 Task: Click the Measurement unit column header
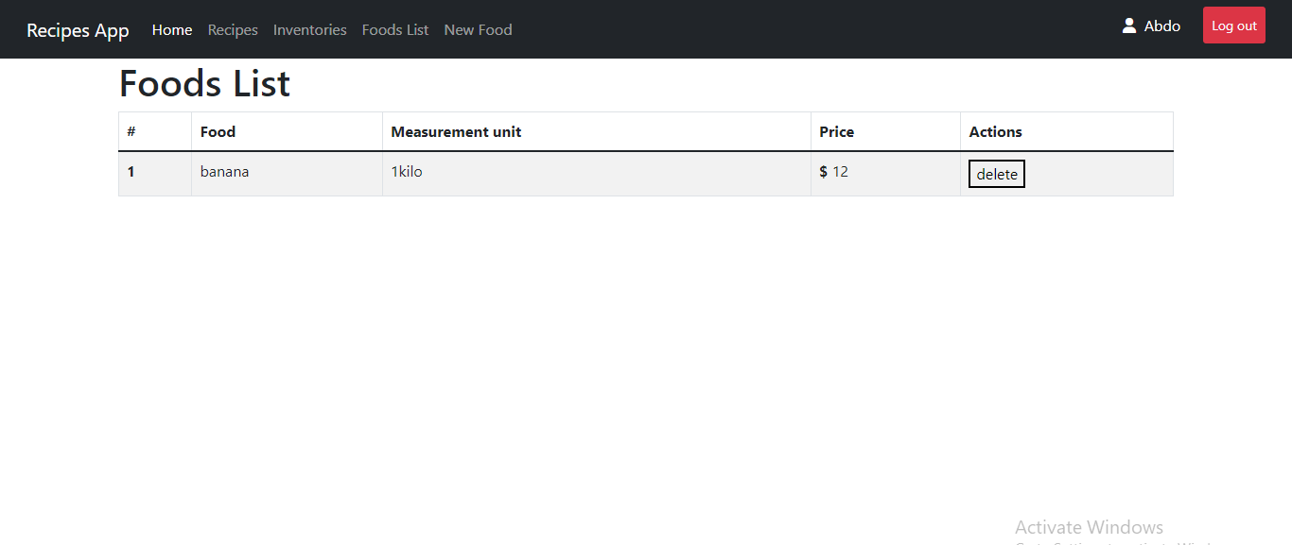[x=456, y=131]
